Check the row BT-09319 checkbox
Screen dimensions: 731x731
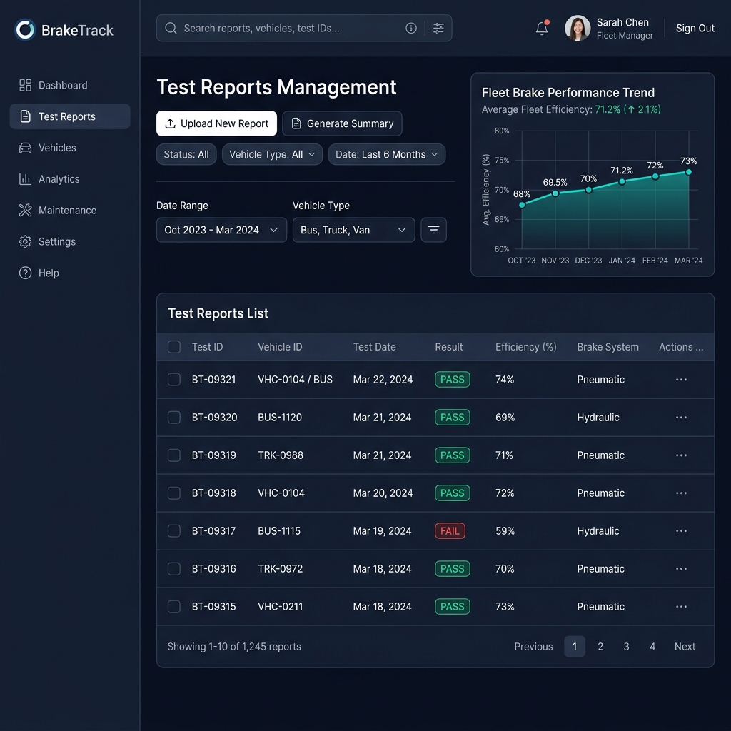(x=174, y=455)
